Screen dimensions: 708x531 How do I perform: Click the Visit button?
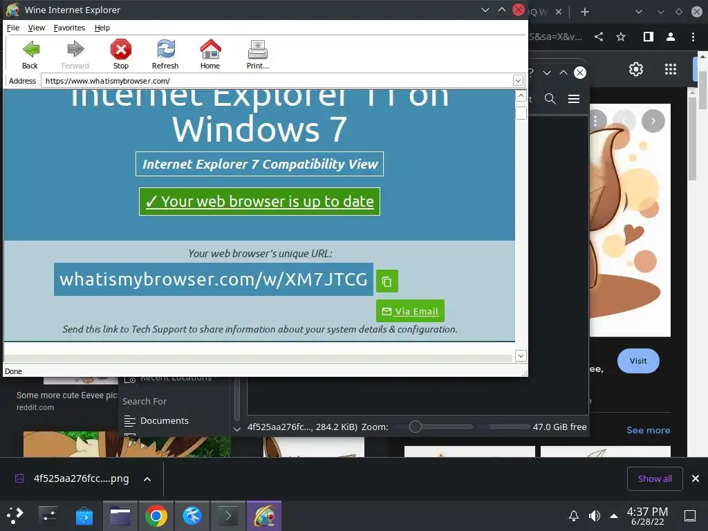638,361
